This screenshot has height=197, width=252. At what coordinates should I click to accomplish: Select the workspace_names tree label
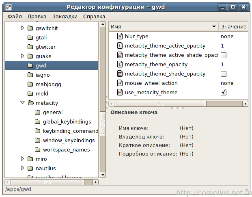[x=67, y=150]
